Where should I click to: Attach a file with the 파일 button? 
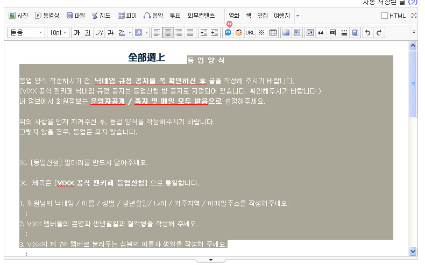pyautogui.click(x=76, y=16)
